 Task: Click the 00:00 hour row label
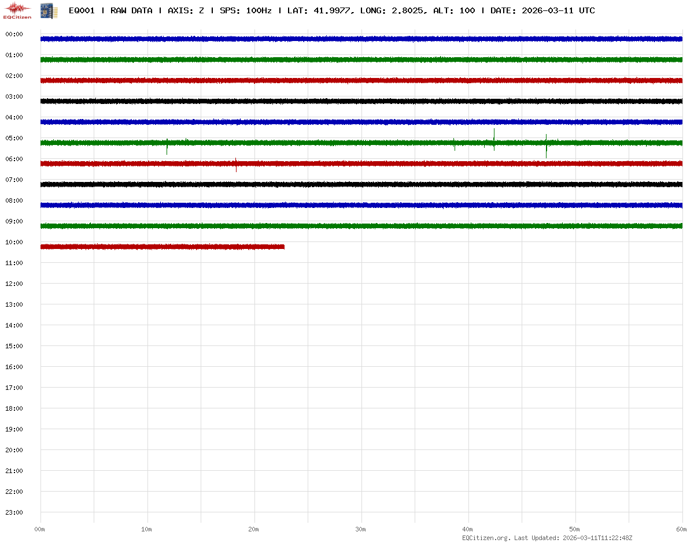coord(14,34)
